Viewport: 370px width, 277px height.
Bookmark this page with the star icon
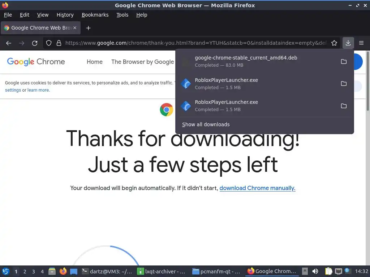click(334, 43)
